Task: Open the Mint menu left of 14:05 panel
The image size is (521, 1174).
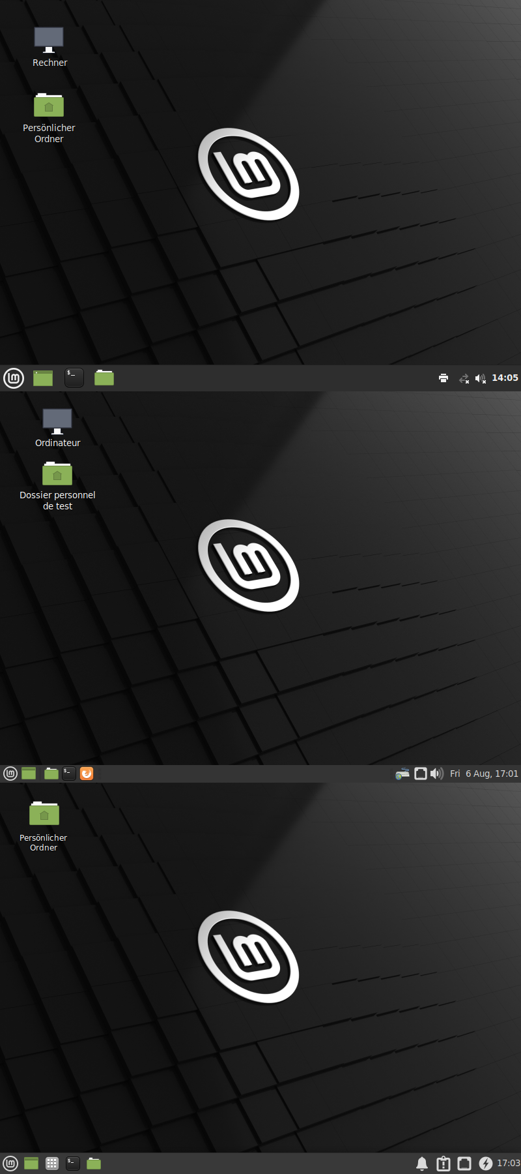Action: [14, 378]
